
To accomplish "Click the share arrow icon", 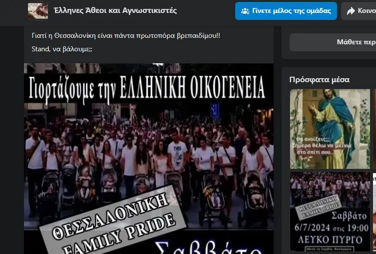I will pyautogui.click(x=351, y=11).
